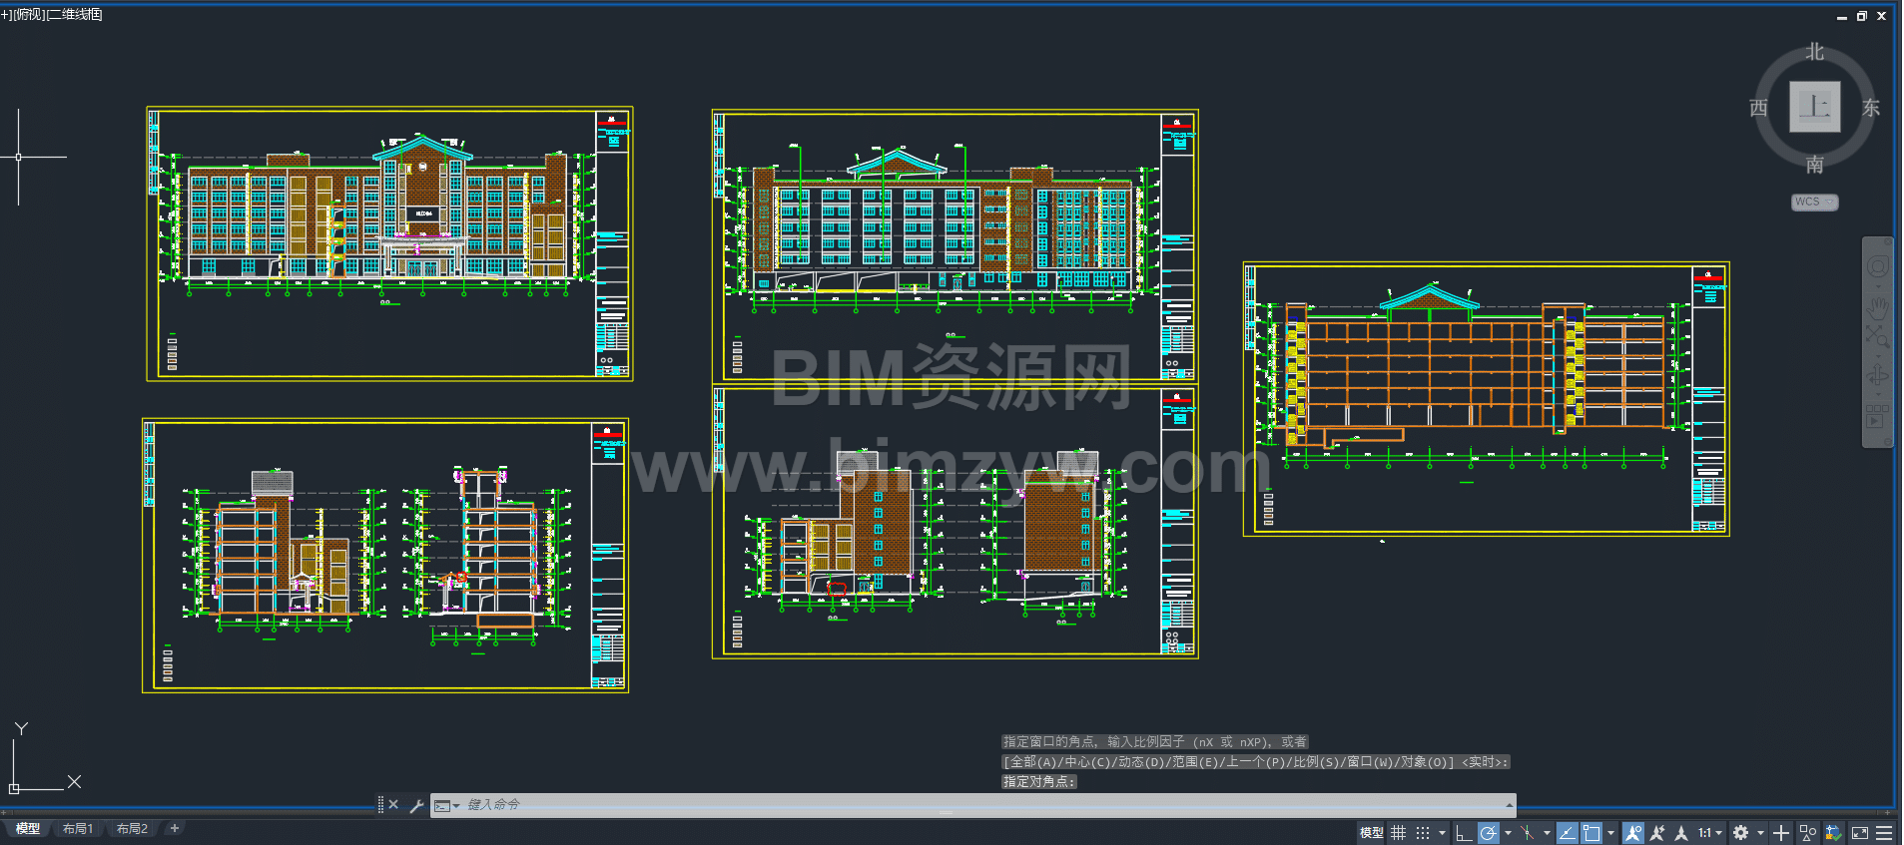Viewport: 1904px width, 845px height.
Task: Toggle object snap tracking
Action: [1568, 833]
